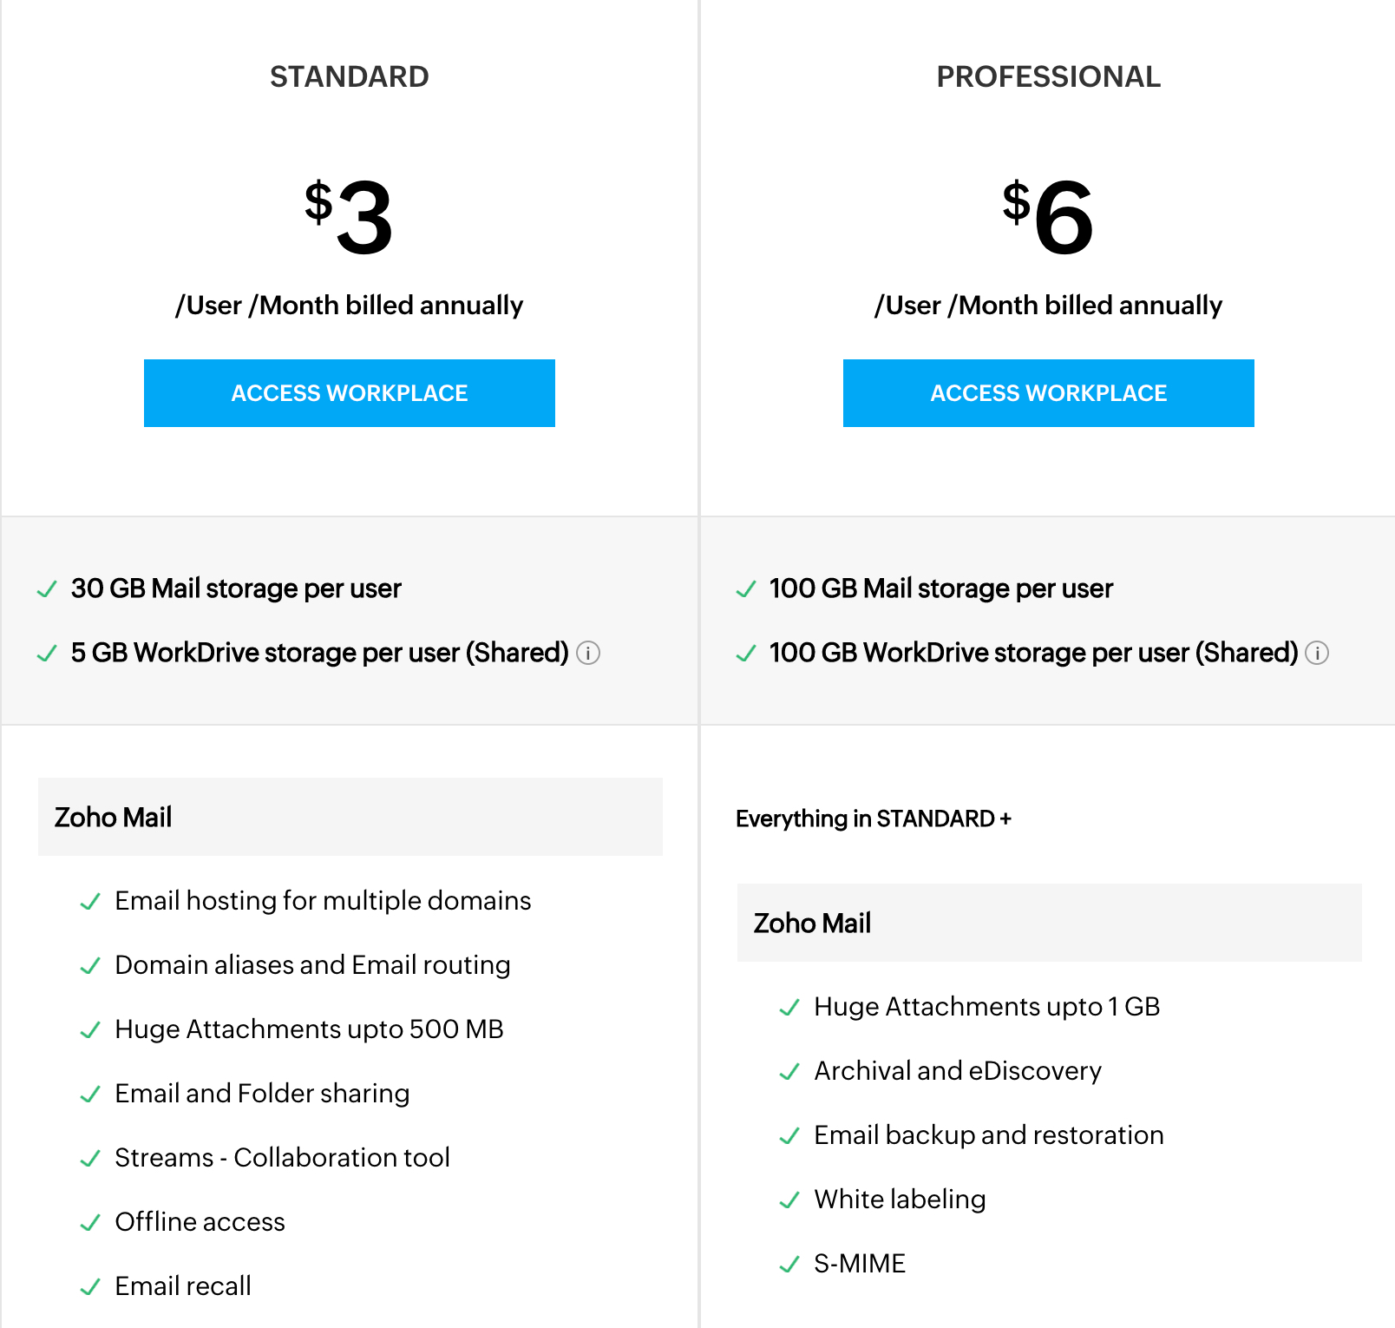The image size is (1395, 1328).
Task: Click ACCESS WORKPLACE for the Standard plan
Action: point(349,393)
